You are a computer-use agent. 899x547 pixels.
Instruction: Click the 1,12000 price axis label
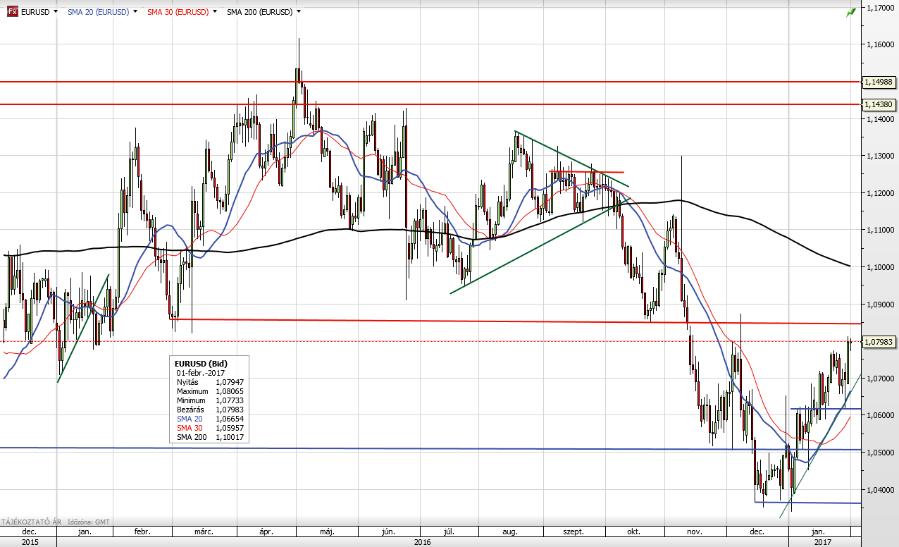pyautogui.click(x=881, y=193)
